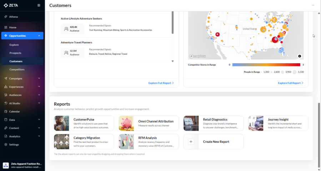
Task: Click the Home icon in sidebar
Action: pyautogui.click(x=6, y=27)
